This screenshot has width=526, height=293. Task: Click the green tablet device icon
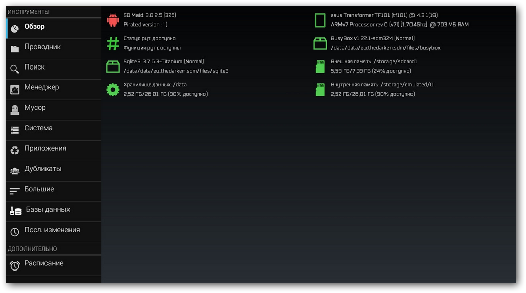pyautogui.click(x=320, y=20)
